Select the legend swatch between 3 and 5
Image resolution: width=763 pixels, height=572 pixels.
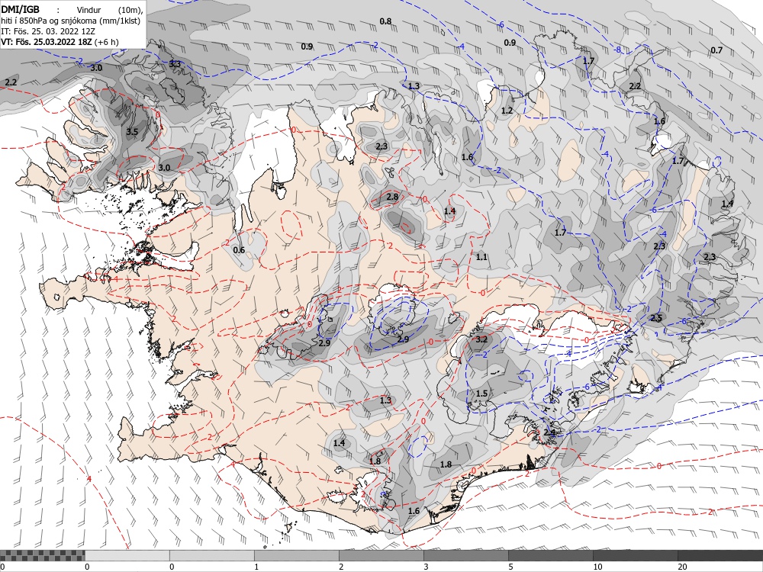point(466,555)
